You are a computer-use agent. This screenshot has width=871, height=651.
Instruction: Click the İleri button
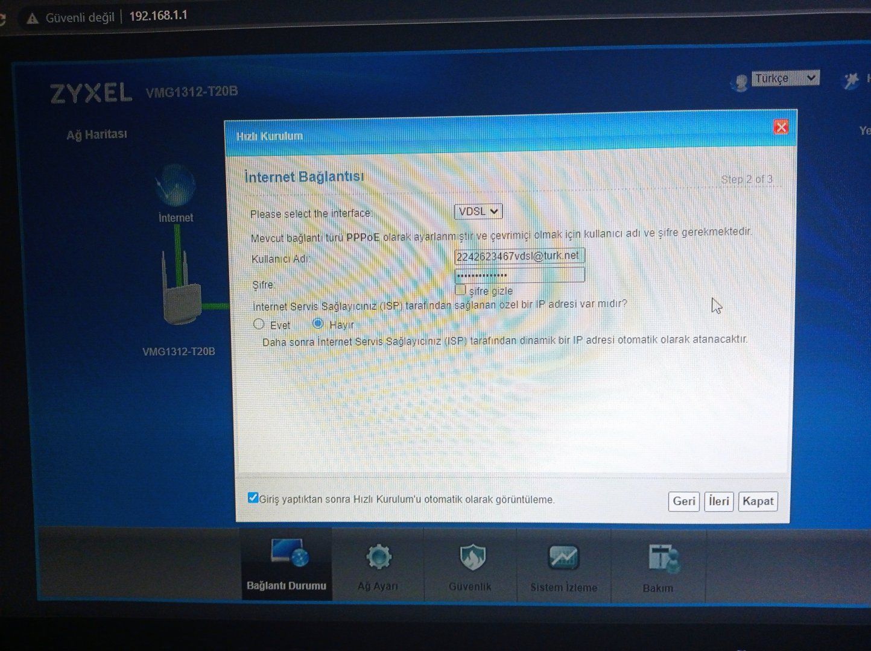(719, 501)
